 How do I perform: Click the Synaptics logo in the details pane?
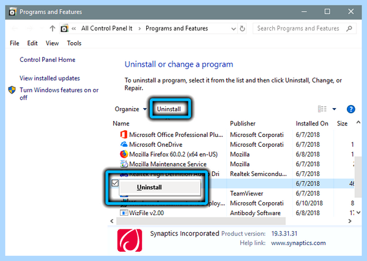pyautogui.click(x=130, y=240)
